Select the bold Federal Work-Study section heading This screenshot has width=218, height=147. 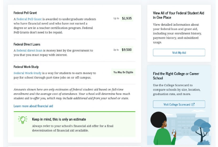[x=27, y=67]
